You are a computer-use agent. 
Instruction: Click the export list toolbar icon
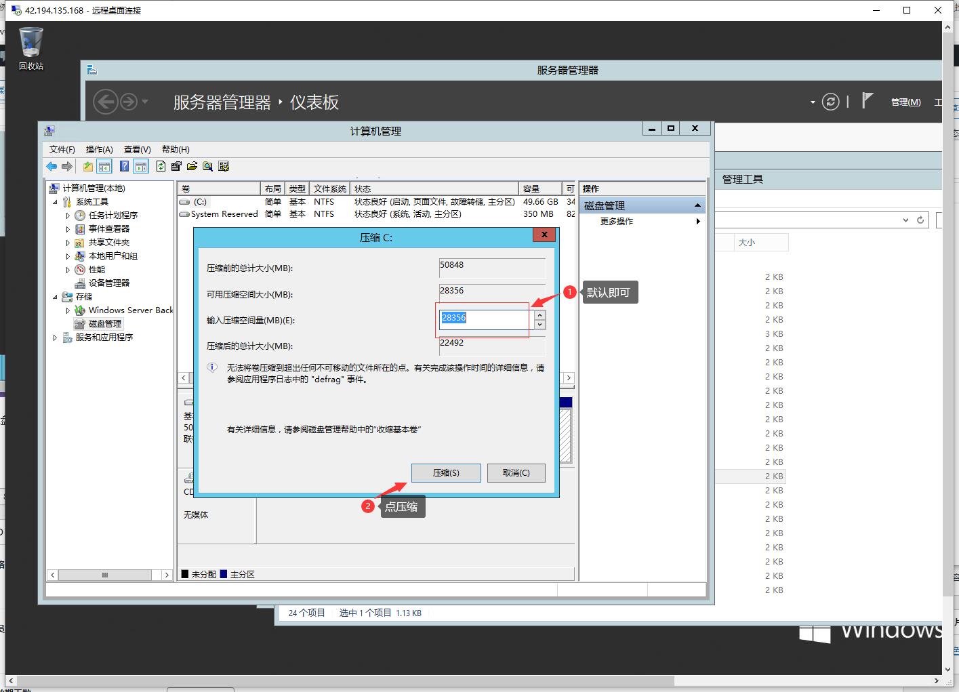click(176, 166)
